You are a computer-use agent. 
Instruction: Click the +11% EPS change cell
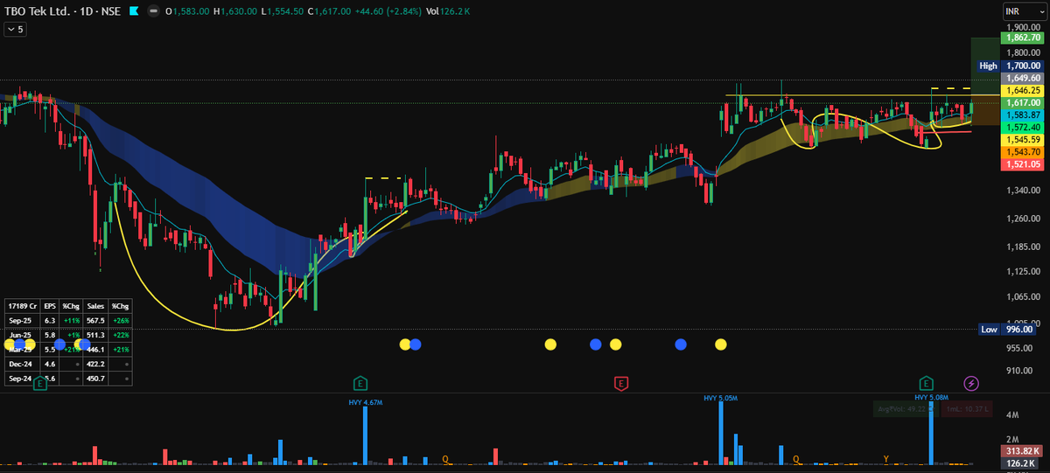[x=71, y=320]
